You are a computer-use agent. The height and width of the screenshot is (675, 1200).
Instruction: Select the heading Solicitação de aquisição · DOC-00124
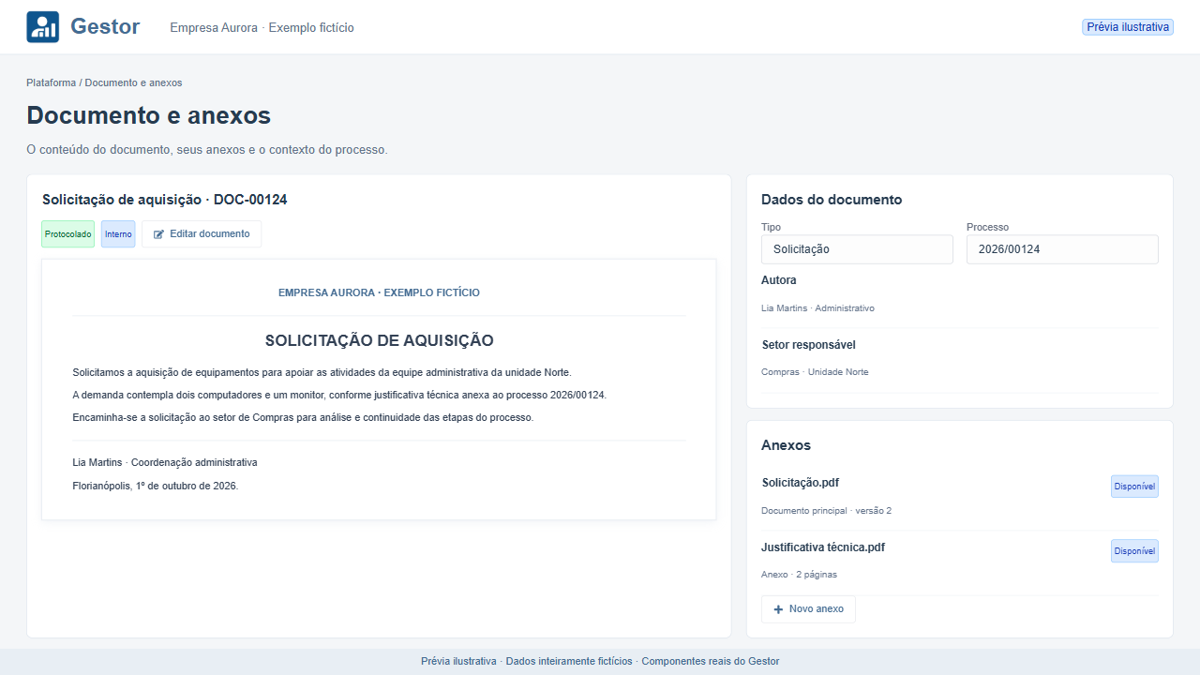[x=165, y=200]
